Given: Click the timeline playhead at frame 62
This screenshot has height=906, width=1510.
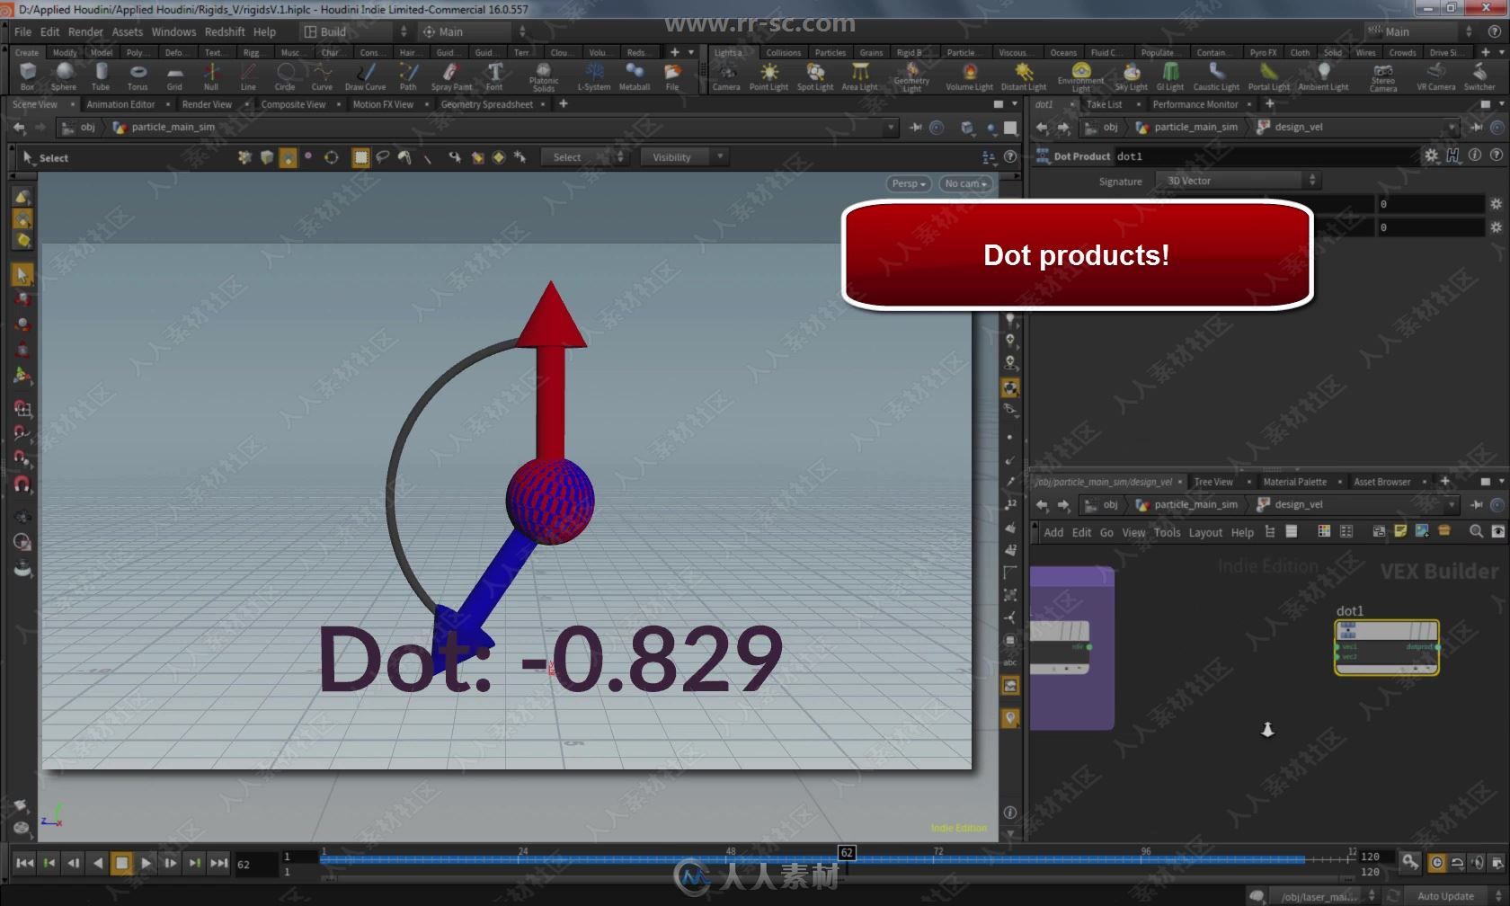Looking at the screenshot, I should (846, 852).
